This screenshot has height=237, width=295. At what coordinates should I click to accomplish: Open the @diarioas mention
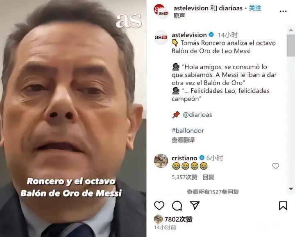(197, 115)
